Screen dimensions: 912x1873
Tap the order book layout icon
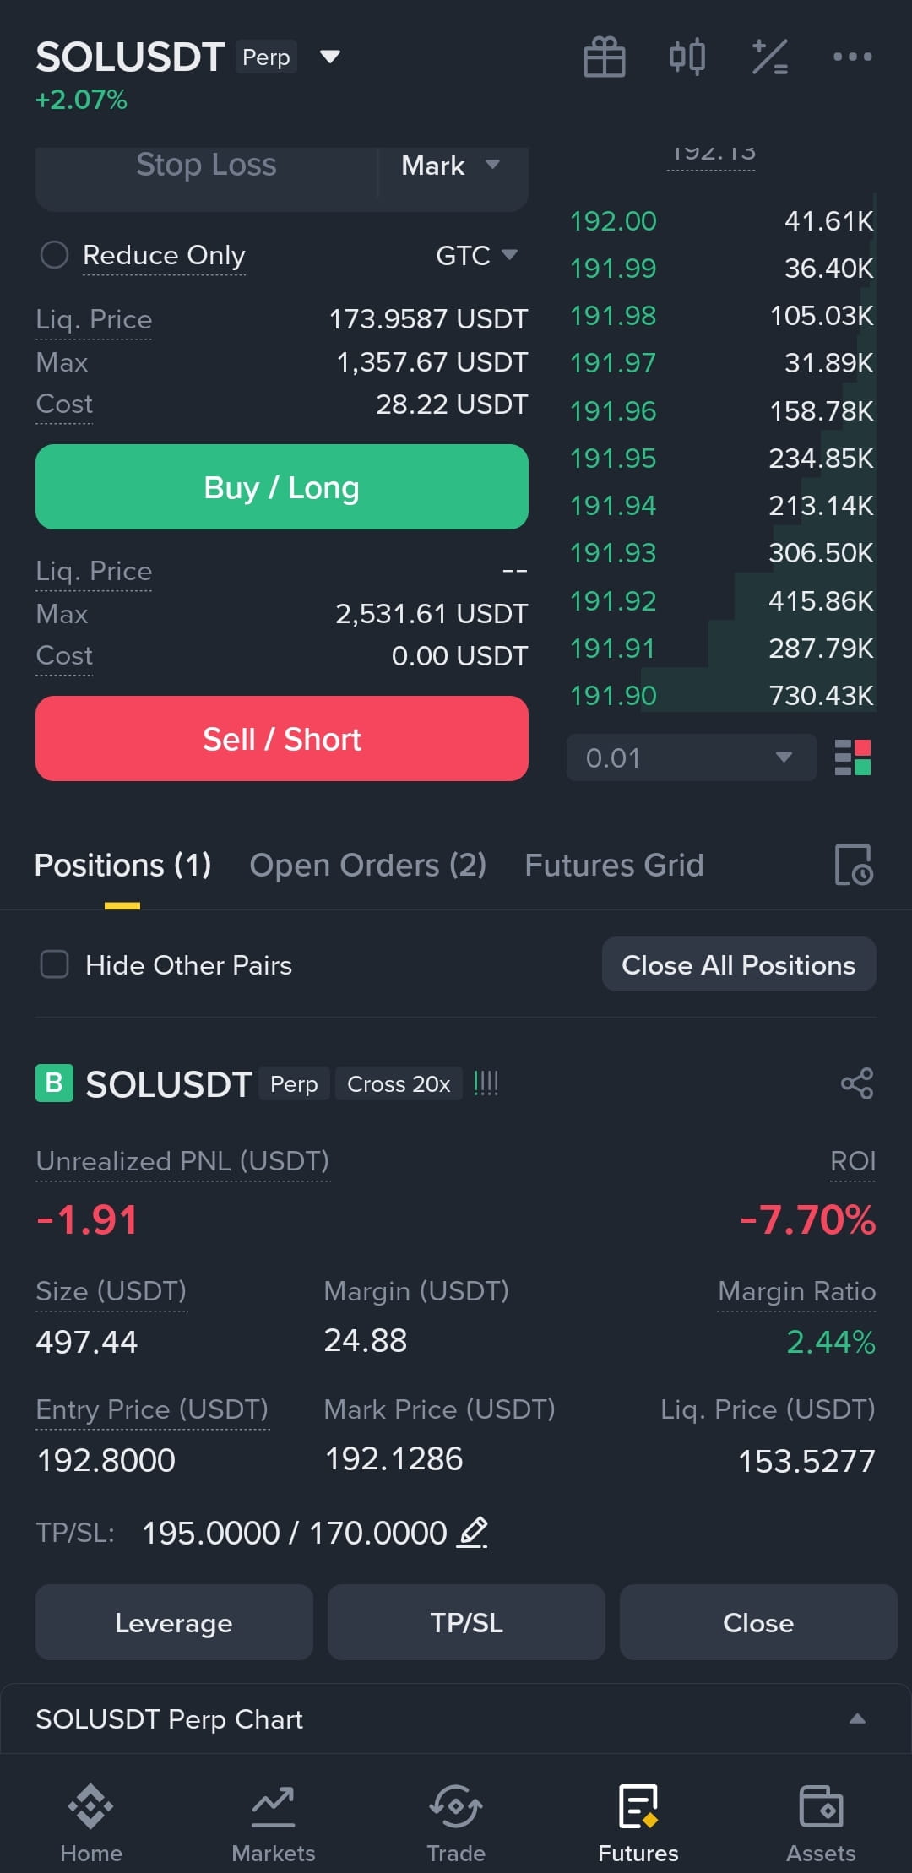[853, 757]
